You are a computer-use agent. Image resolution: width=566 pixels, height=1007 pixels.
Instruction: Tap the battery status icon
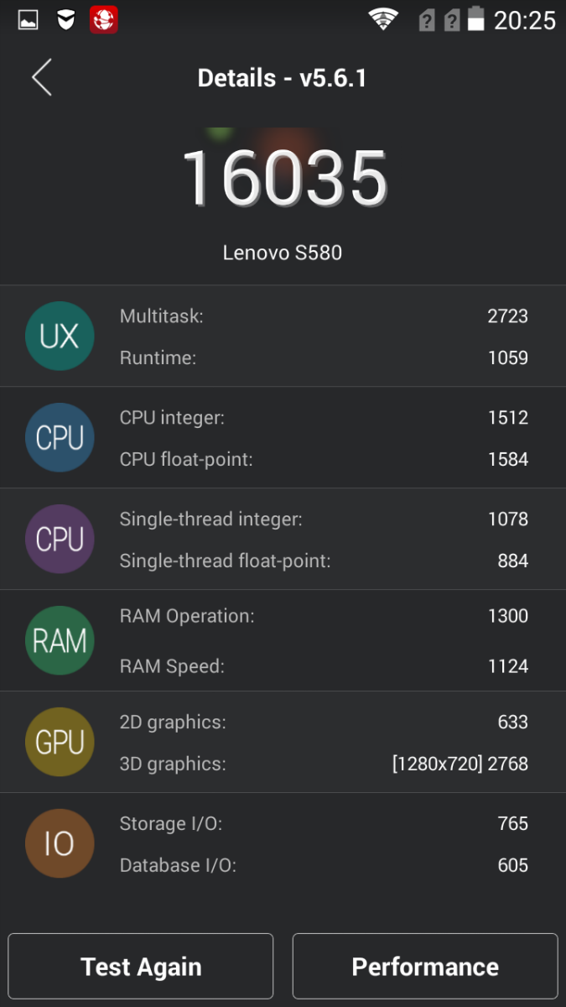click(475, 19)
